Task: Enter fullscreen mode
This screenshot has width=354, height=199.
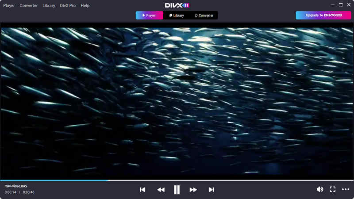Action: [333, 189]
